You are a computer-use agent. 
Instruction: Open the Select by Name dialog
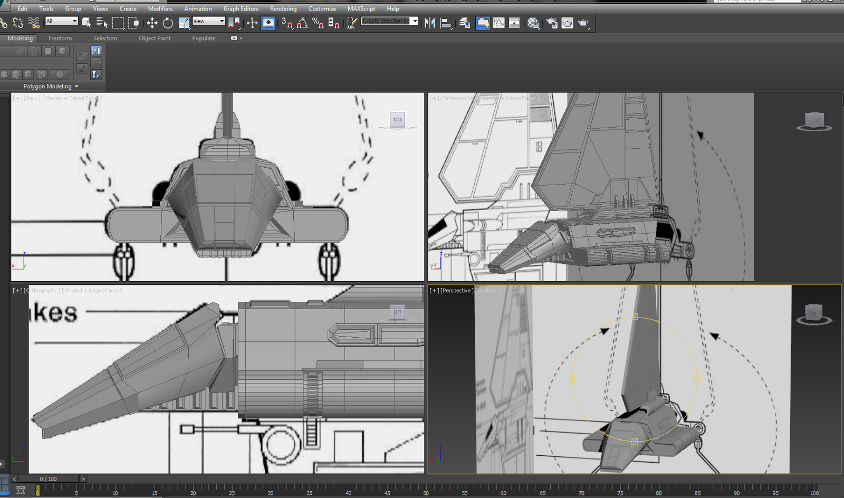(102, 23)
